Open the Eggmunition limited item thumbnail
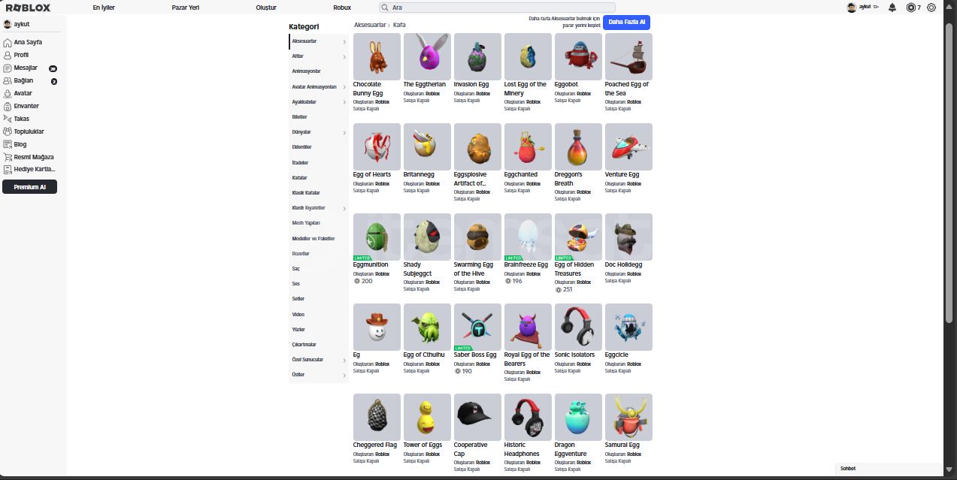Image resolution: width=957 pixels, height=480 pixels. (377, 237)
